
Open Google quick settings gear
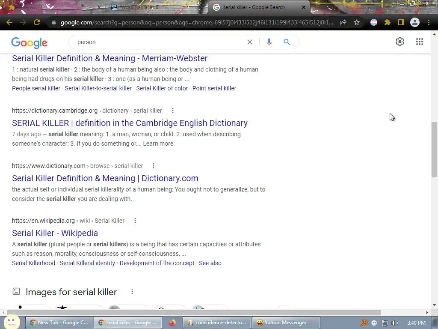400,42
